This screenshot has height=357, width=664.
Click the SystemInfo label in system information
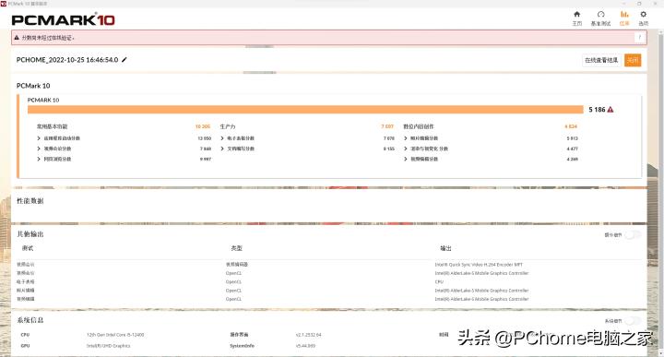pos(243,346)
